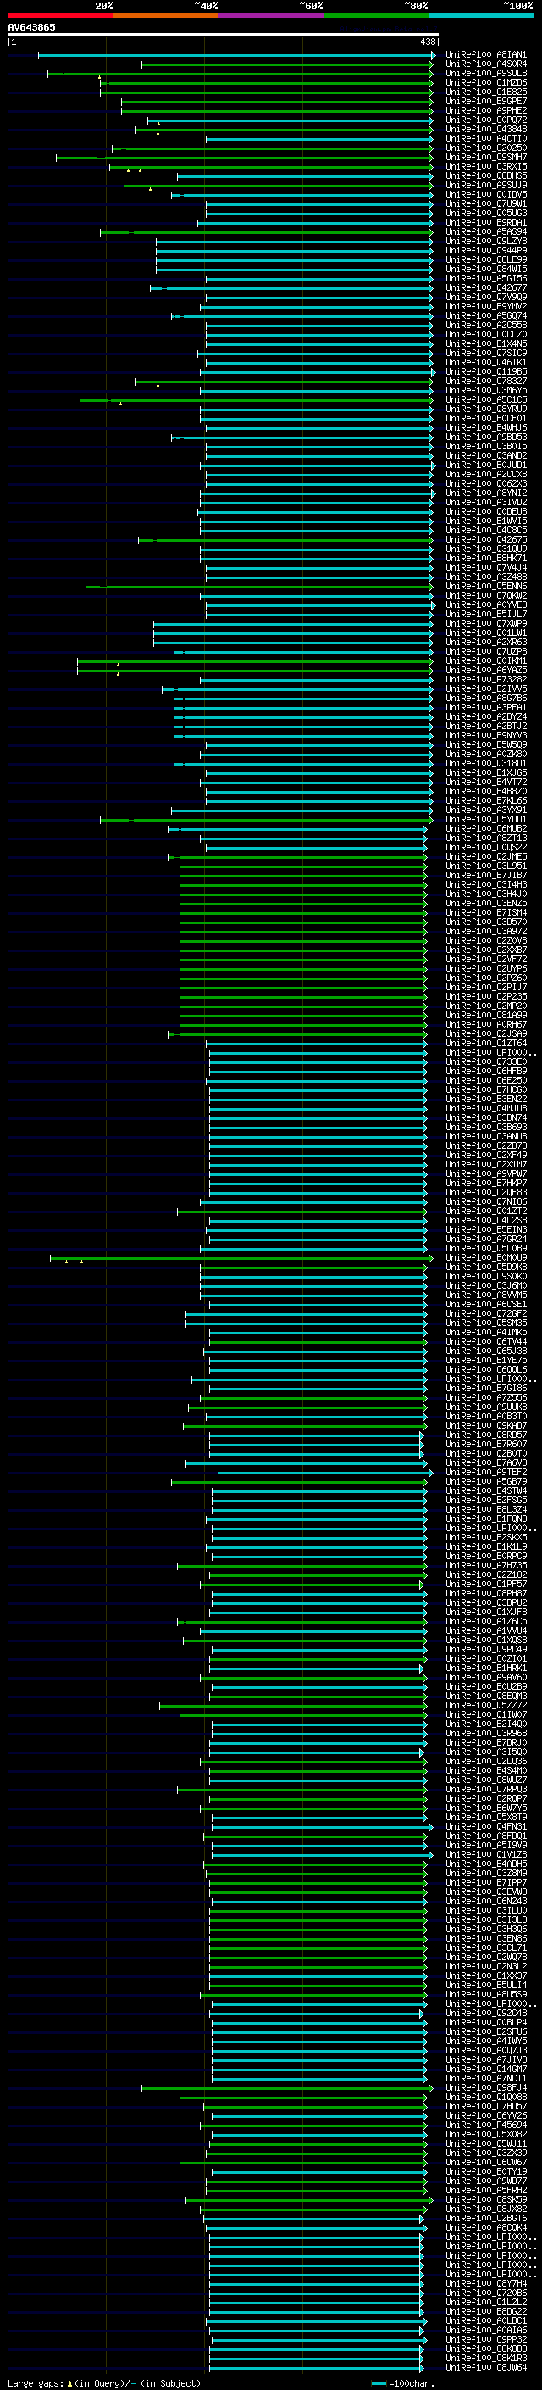Click the red 20% identity legend segment
Image resolution: width=542 pixels, height=2390 pixels.
click(60, 15)
